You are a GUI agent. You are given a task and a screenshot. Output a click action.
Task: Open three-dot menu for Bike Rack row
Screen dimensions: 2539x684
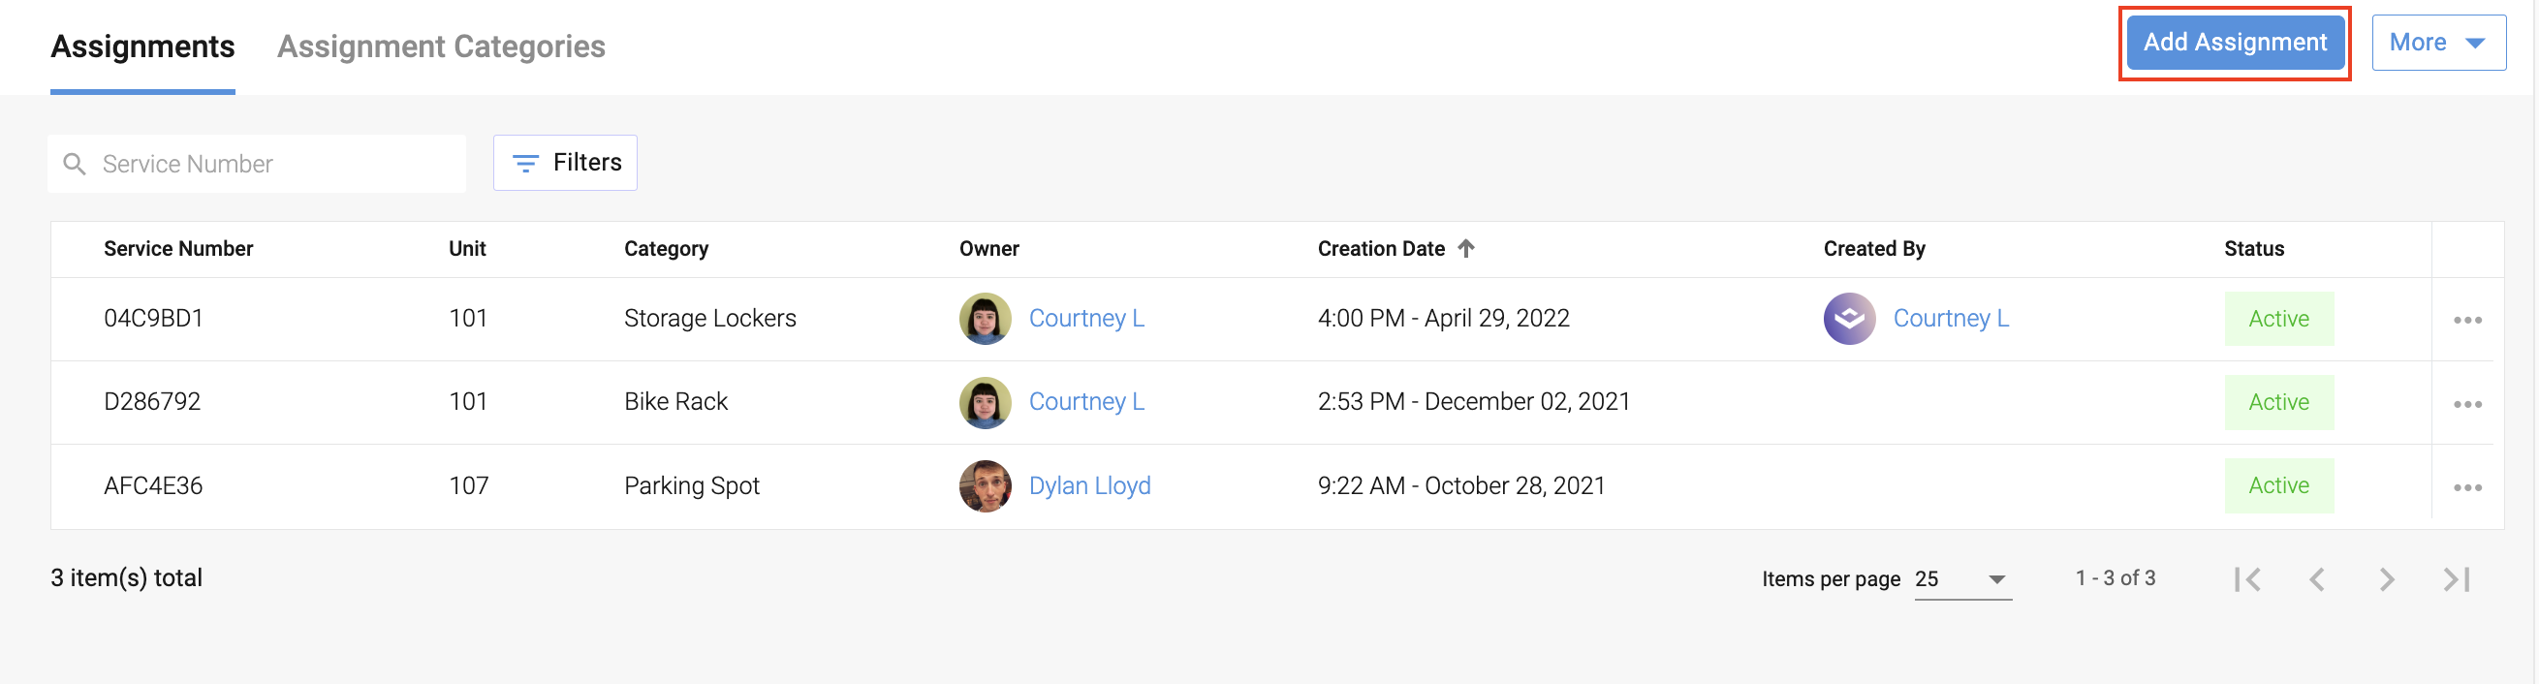tap(2466, 403)
